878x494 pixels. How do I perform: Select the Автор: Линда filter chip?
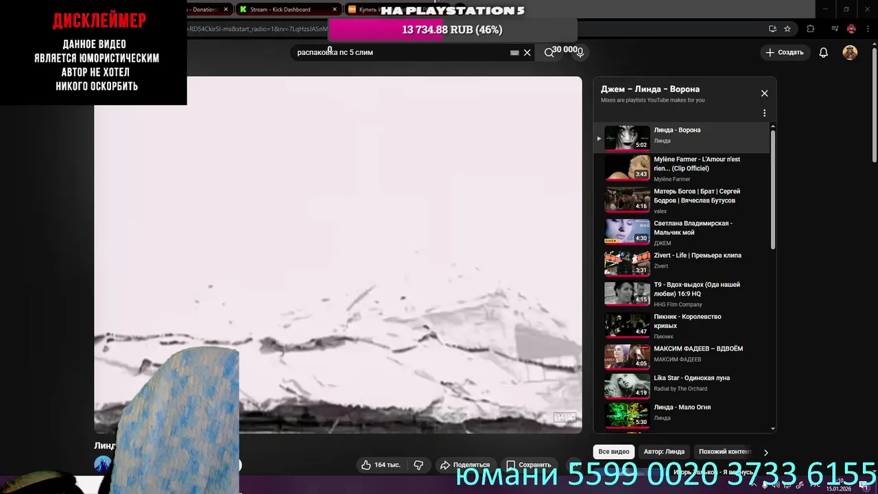click(x=664, y=451)
